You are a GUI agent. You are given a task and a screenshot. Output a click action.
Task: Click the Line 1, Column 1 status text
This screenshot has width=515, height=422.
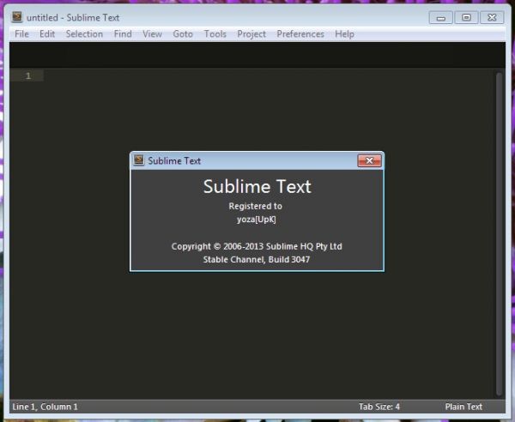pyautogui.click(x=45, y=407)
